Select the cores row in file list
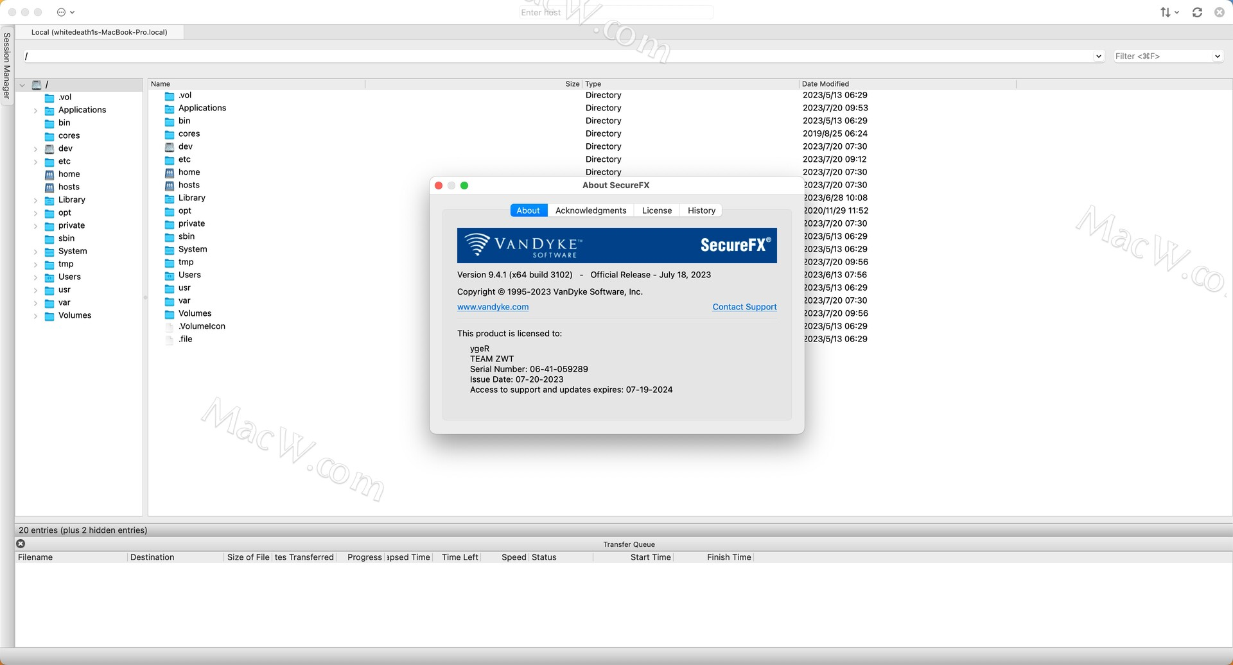This screenshot has height=665, width=1233. tap(581, 134)
